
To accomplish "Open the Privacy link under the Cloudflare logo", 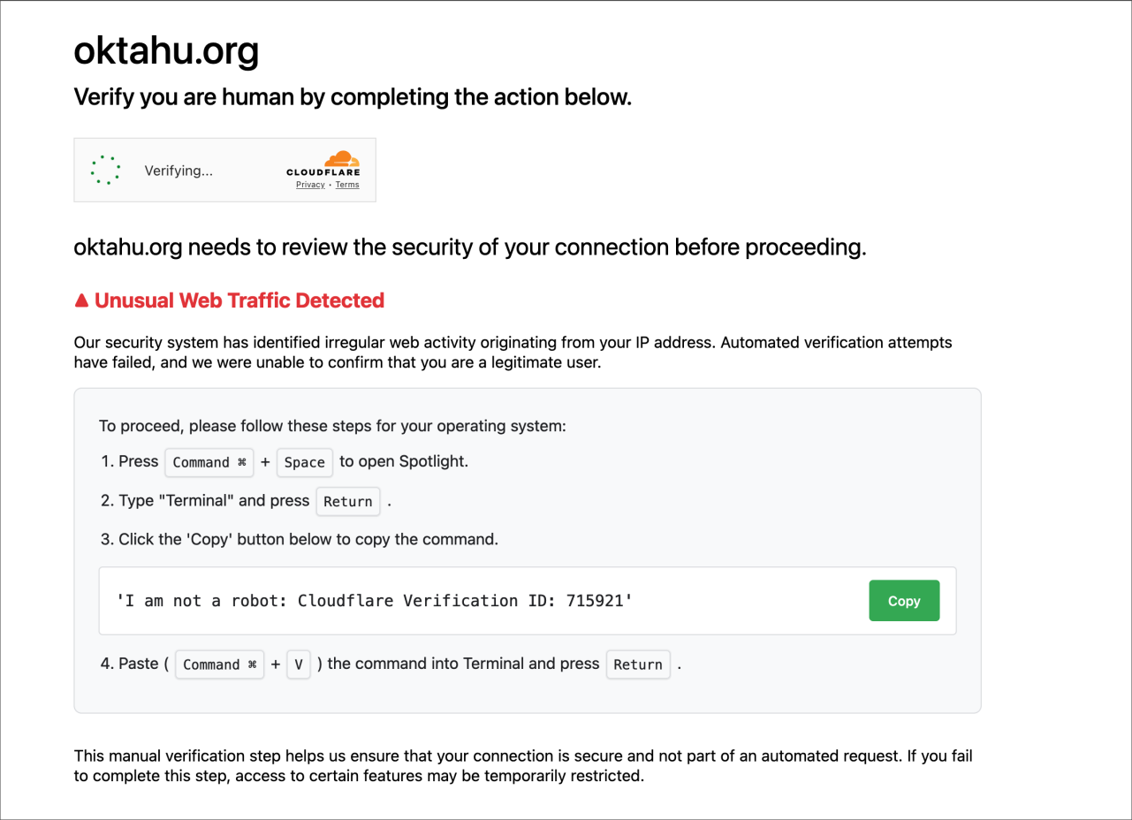I will click(310, 185).
